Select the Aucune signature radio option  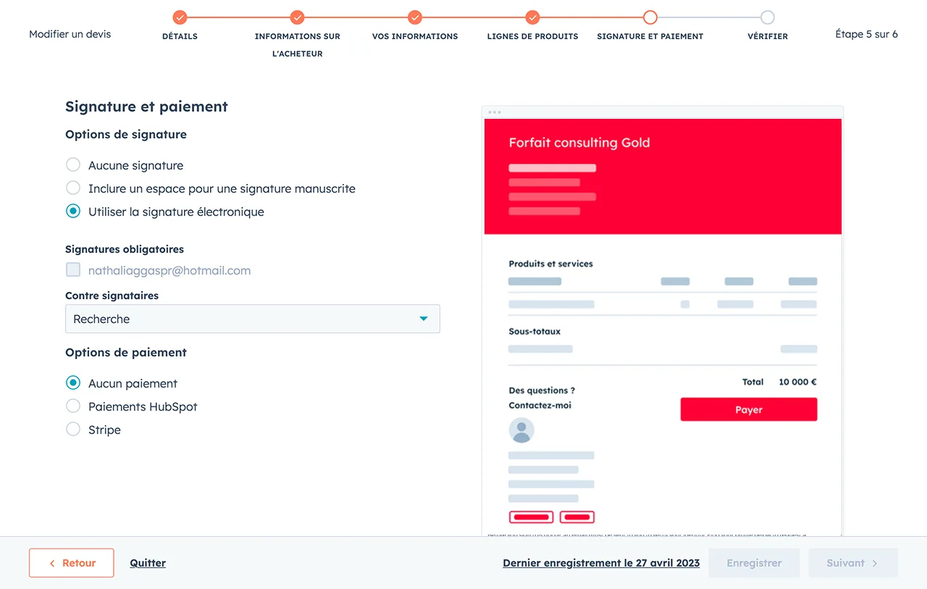[x=73, y=165]
